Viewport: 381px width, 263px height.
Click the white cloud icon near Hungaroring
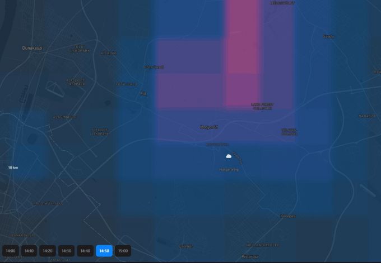[229, 156]
